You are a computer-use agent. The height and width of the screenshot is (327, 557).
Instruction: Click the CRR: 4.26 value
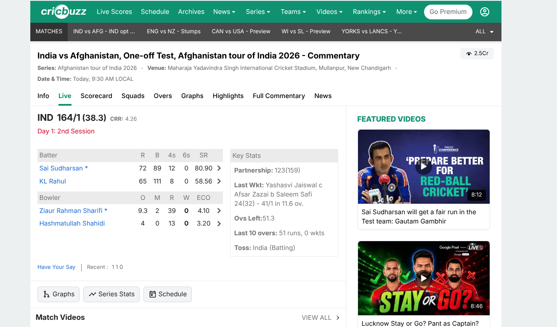[123, 119]
